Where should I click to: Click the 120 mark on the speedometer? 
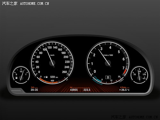[x=50, y=47]
